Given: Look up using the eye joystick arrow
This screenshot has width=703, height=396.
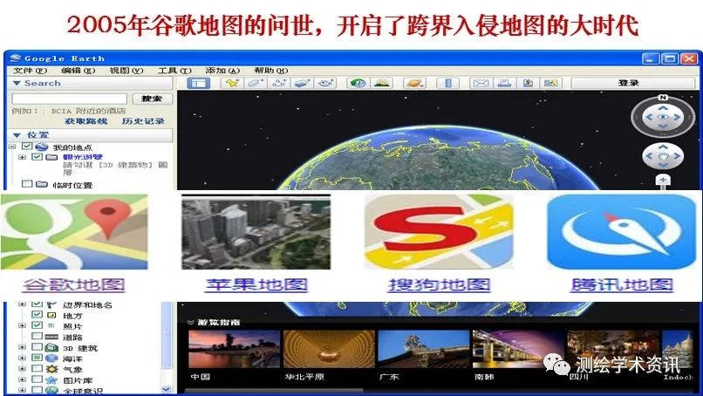Looking at the screenshot, I should (x=663, y=108).
